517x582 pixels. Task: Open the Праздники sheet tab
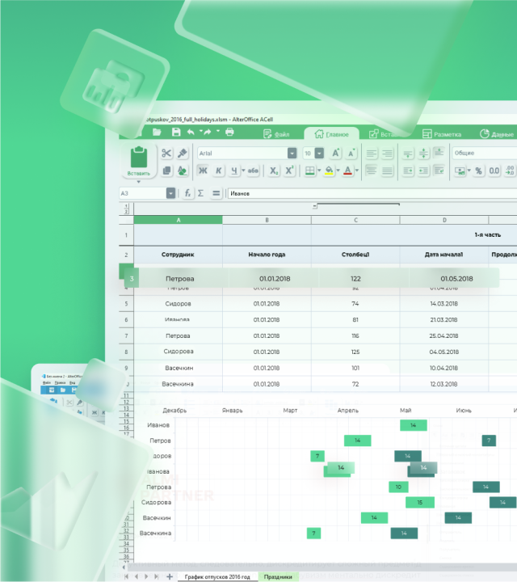click(x=278, y=576)
